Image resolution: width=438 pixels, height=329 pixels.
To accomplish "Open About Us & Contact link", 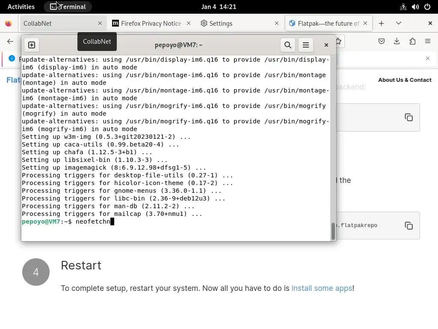I will tap(405, 80).
